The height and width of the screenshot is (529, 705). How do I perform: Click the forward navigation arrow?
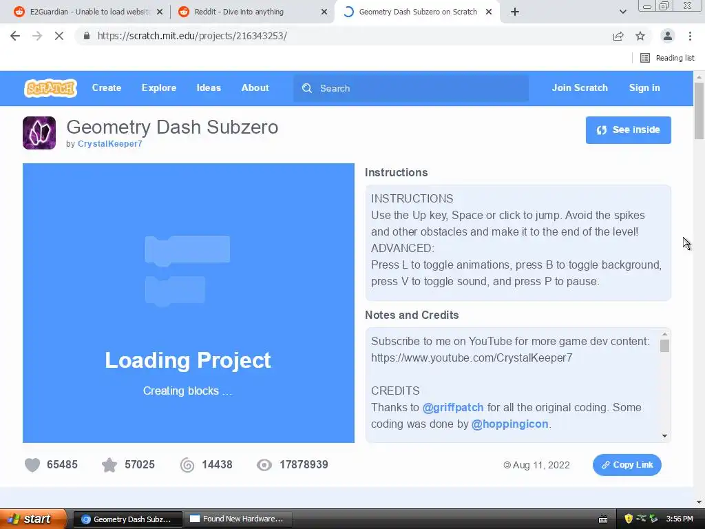[37, 36]
